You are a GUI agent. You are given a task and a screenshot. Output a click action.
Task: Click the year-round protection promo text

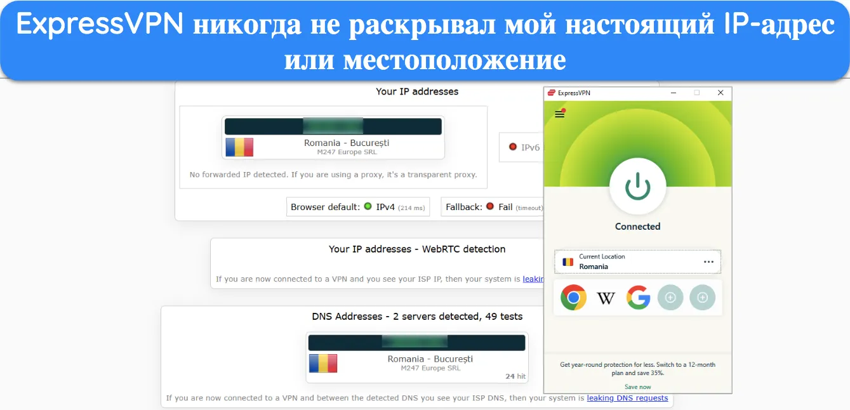click(637, 369)
